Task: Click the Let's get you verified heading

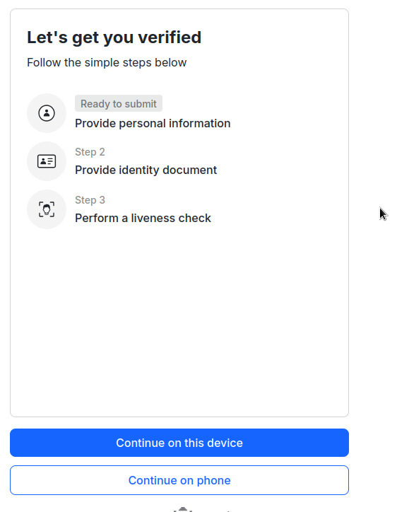Action: [x=114, y=37]
